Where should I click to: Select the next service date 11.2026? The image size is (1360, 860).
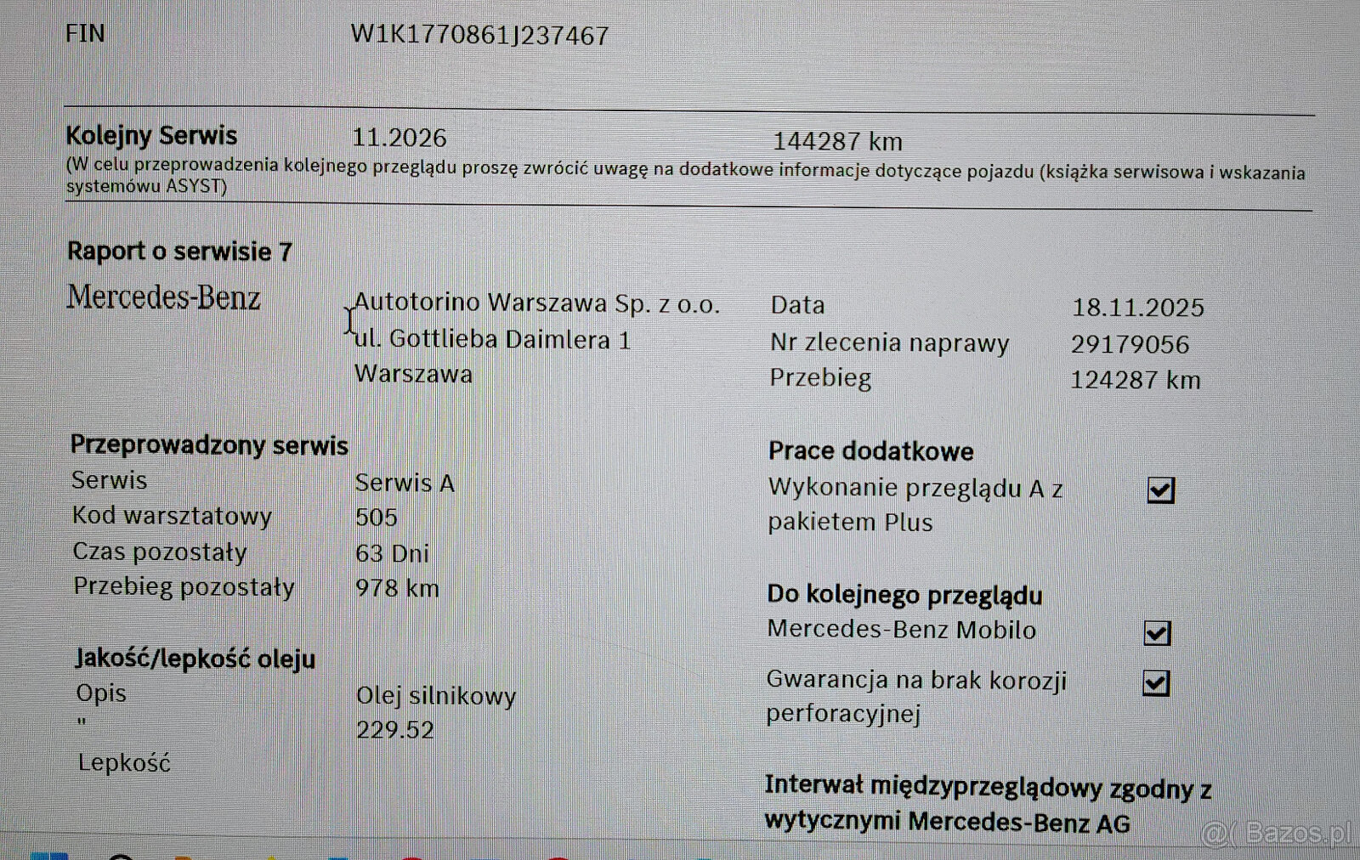[x=399, y=138]
